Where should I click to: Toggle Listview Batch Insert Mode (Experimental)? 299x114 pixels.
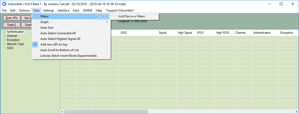[71, 56]
